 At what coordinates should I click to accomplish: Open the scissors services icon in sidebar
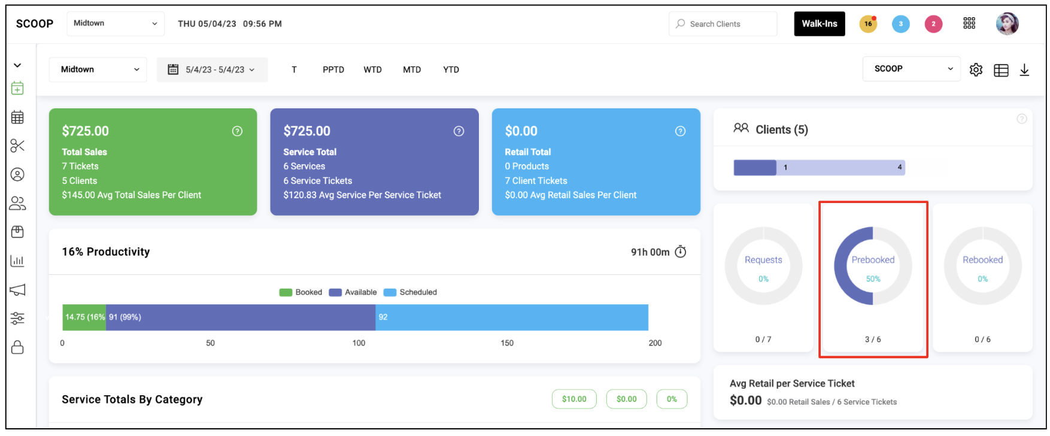point(17,146)
